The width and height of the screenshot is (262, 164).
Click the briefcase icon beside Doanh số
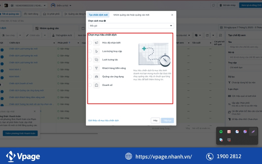(97, 85)
